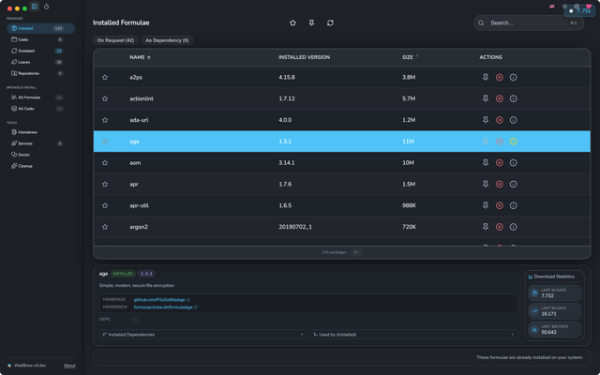
Task: Pin the actionlint formula
Action: click(x=486, y=98)
